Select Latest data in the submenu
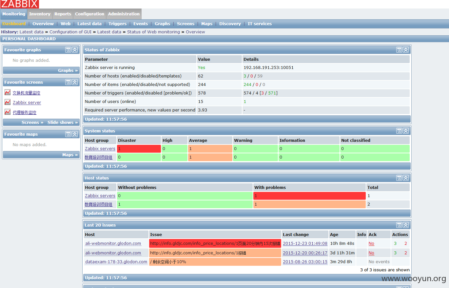 point(89,24)
